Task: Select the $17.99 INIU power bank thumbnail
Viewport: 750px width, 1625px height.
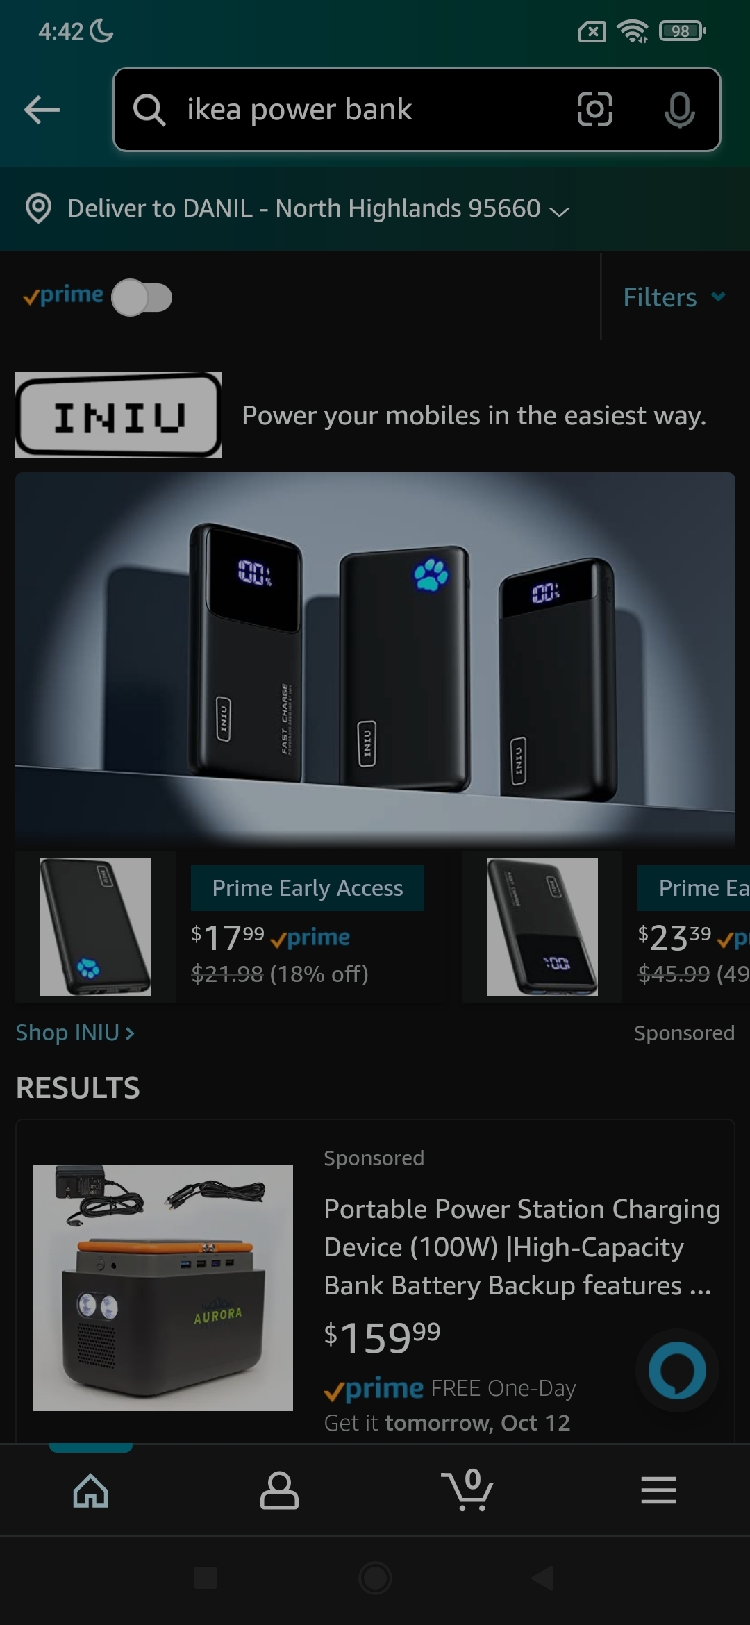Action: pos(95,927)
